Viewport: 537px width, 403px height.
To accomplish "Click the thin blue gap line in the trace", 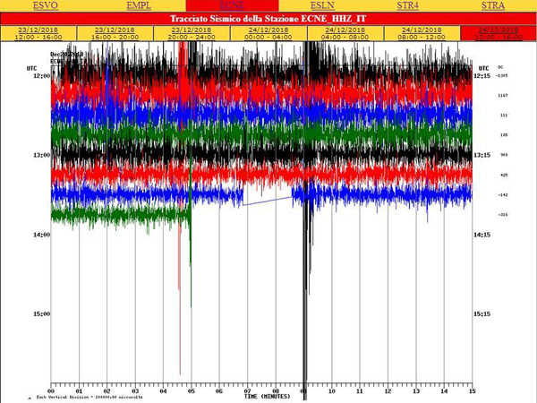I will point(268,201).
